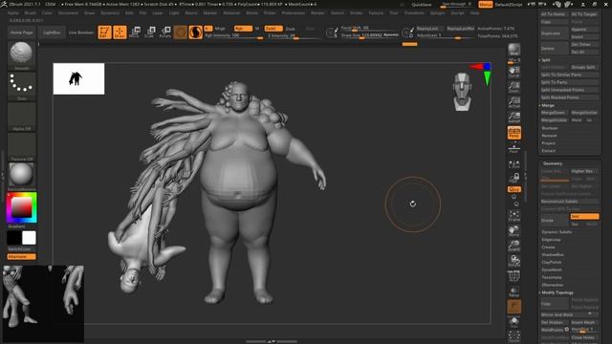The image size is (612, 344).
Task: Click the Zoom canvas icon
Action: click(514, 87)
